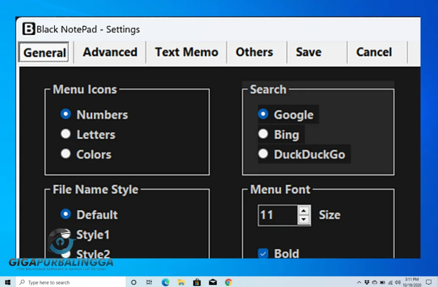Open the Text Memo tab
This screenshot has height=287, width=438.
click(186, 52)
